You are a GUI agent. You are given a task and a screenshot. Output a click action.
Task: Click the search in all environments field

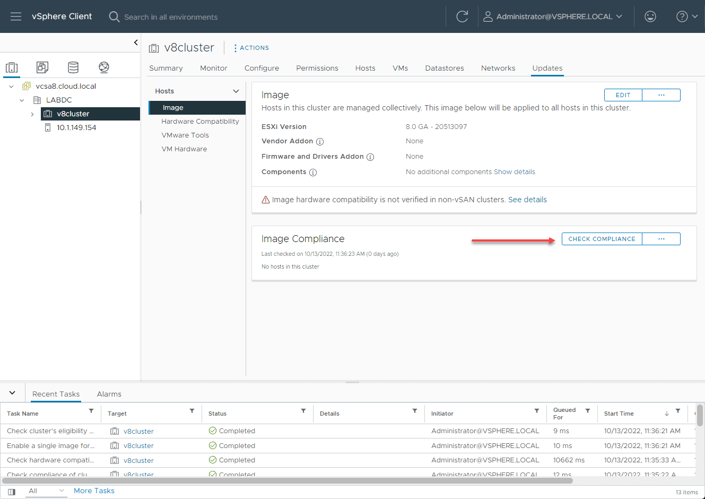click(171, 17)
